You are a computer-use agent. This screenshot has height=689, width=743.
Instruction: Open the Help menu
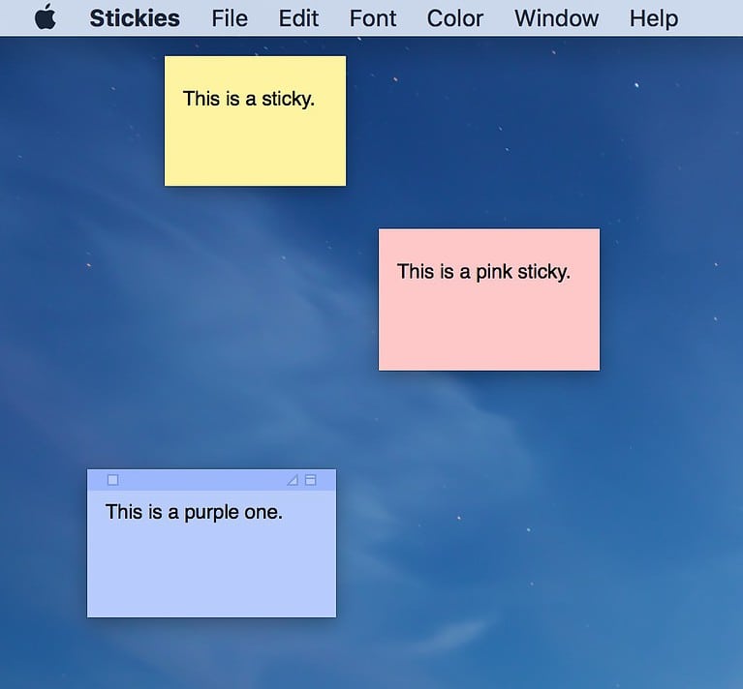pos(654,18)
